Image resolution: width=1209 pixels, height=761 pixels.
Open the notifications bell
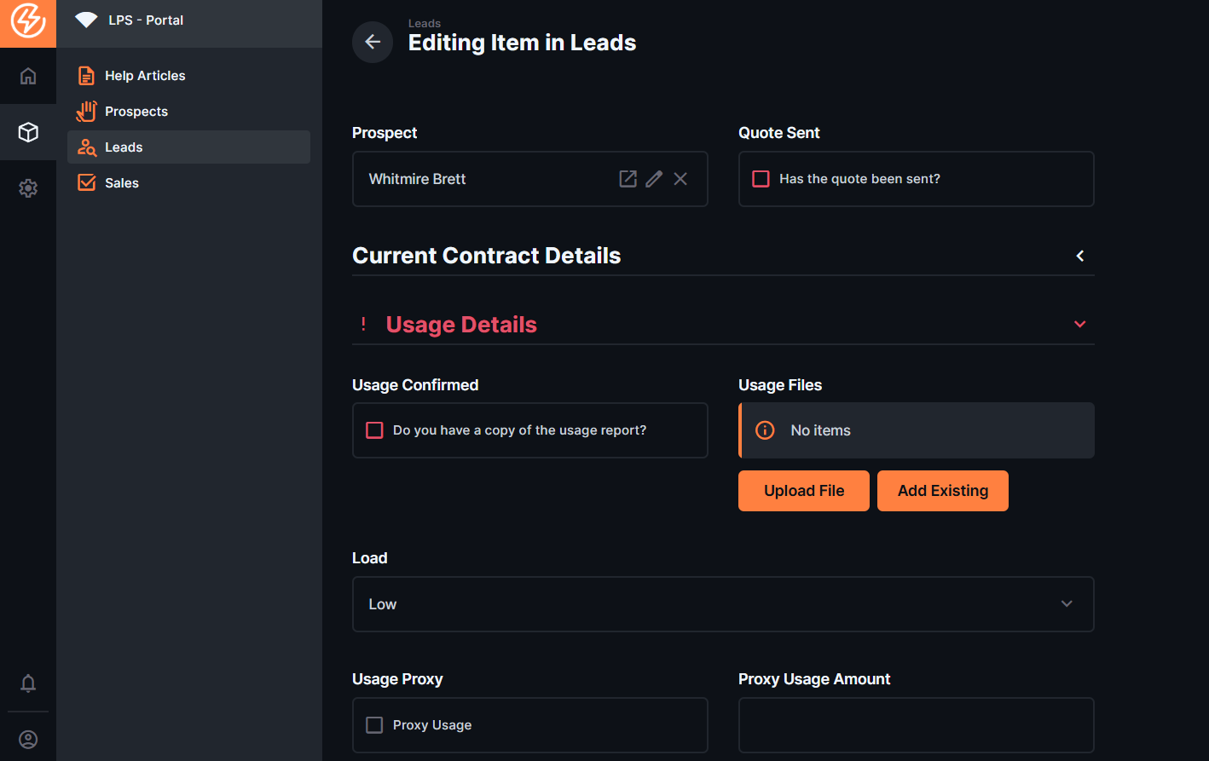[28, 683]
